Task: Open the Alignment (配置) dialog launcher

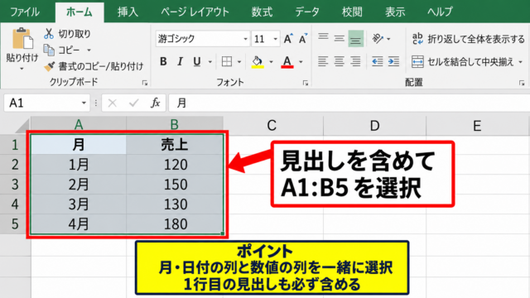Action: click(x=522, y=83)
